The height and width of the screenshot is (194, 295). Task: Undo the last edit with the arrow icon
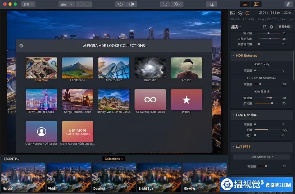point(165,4)
